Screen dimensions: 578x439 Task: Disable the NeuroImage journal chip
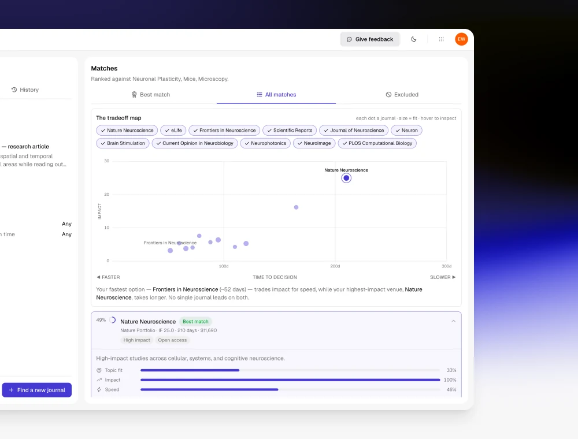(x=314, y=143)
